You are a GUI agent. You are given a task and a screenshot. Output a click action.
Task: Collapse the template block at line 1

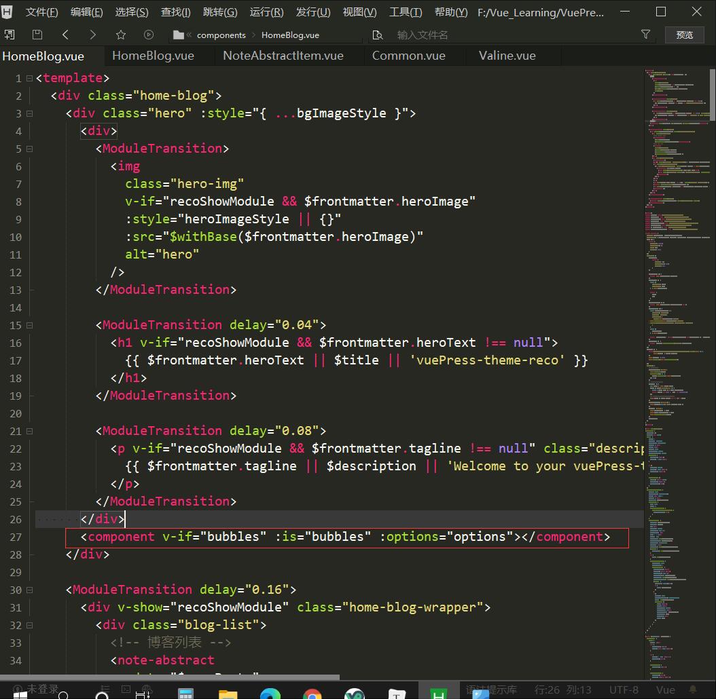pos(29,77)
